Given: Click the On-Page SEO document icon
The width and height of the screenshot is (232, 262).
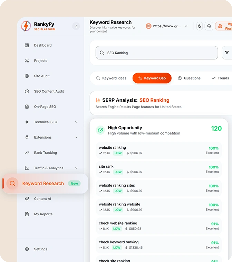Looking at the screenshot, I should tap(27, 106).
